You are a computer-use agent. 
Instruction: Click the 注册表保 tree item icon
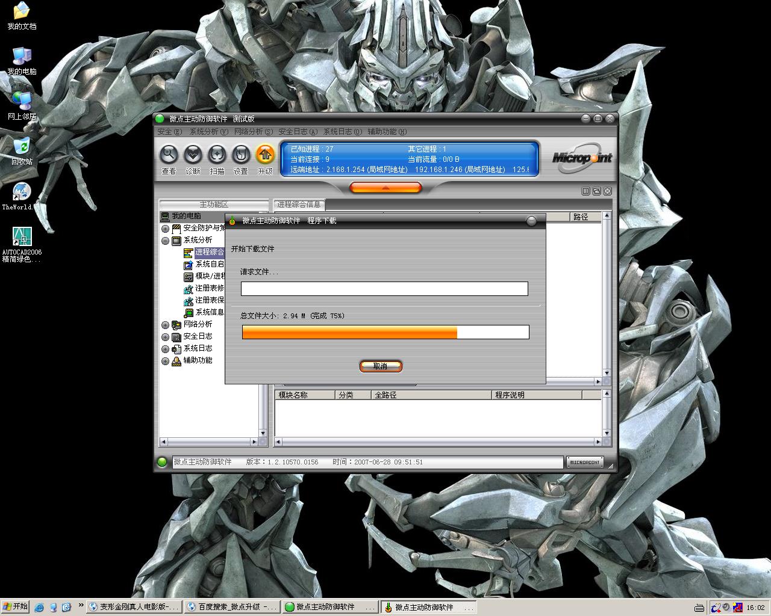coord(189,301)
